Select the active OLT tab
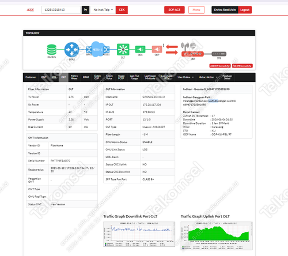The image size is (288, 256). tap(63, 77)
